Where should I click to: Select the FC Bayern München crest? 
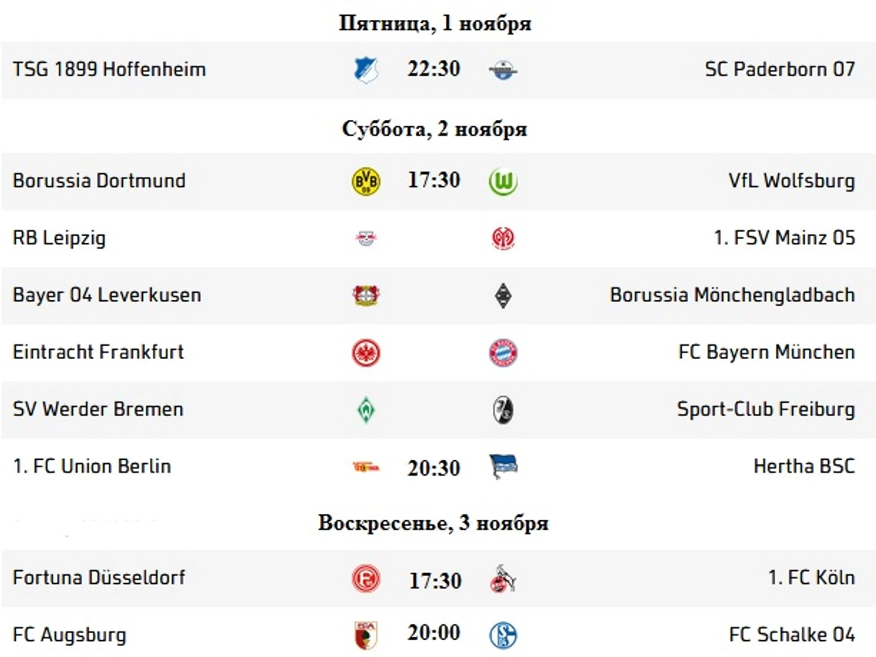pos(503,352)
